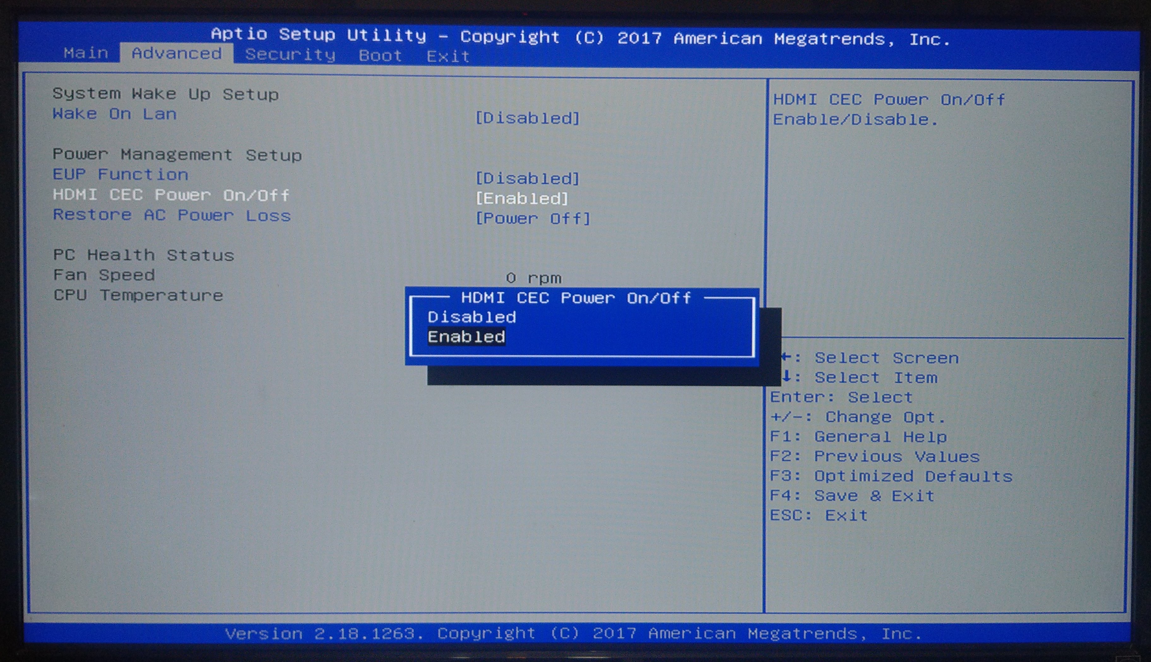The width and height of the screenshot is (1151, 662).
Task: Click the Aptio Setup Utility title text
Action: [581, 37]
